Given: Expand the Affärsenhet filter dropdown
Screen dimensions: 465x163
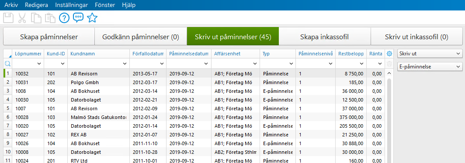Looking at the screenshot, I should [x=255, y=64].
